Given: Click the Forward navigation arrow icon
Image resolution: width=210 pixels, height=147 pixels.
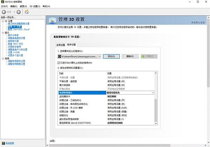Looking at the screenshot, I should pyautogui.click(x=19, y=12).
